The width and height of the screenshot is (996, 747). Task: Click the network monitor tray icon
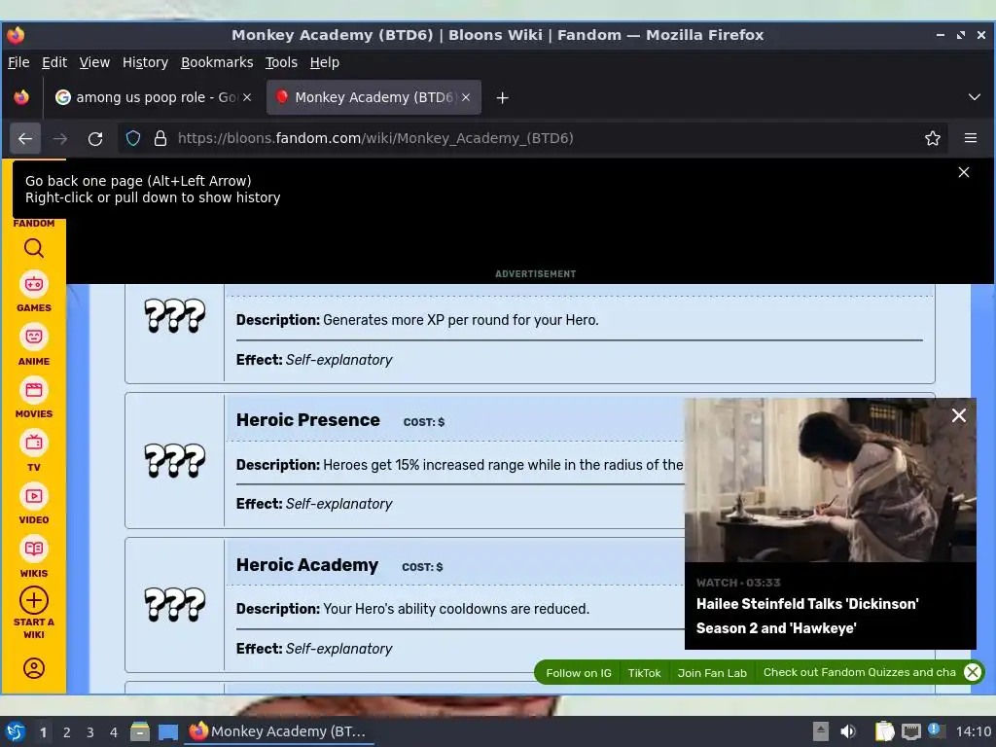pyautogui.click(x=910, y=731)
